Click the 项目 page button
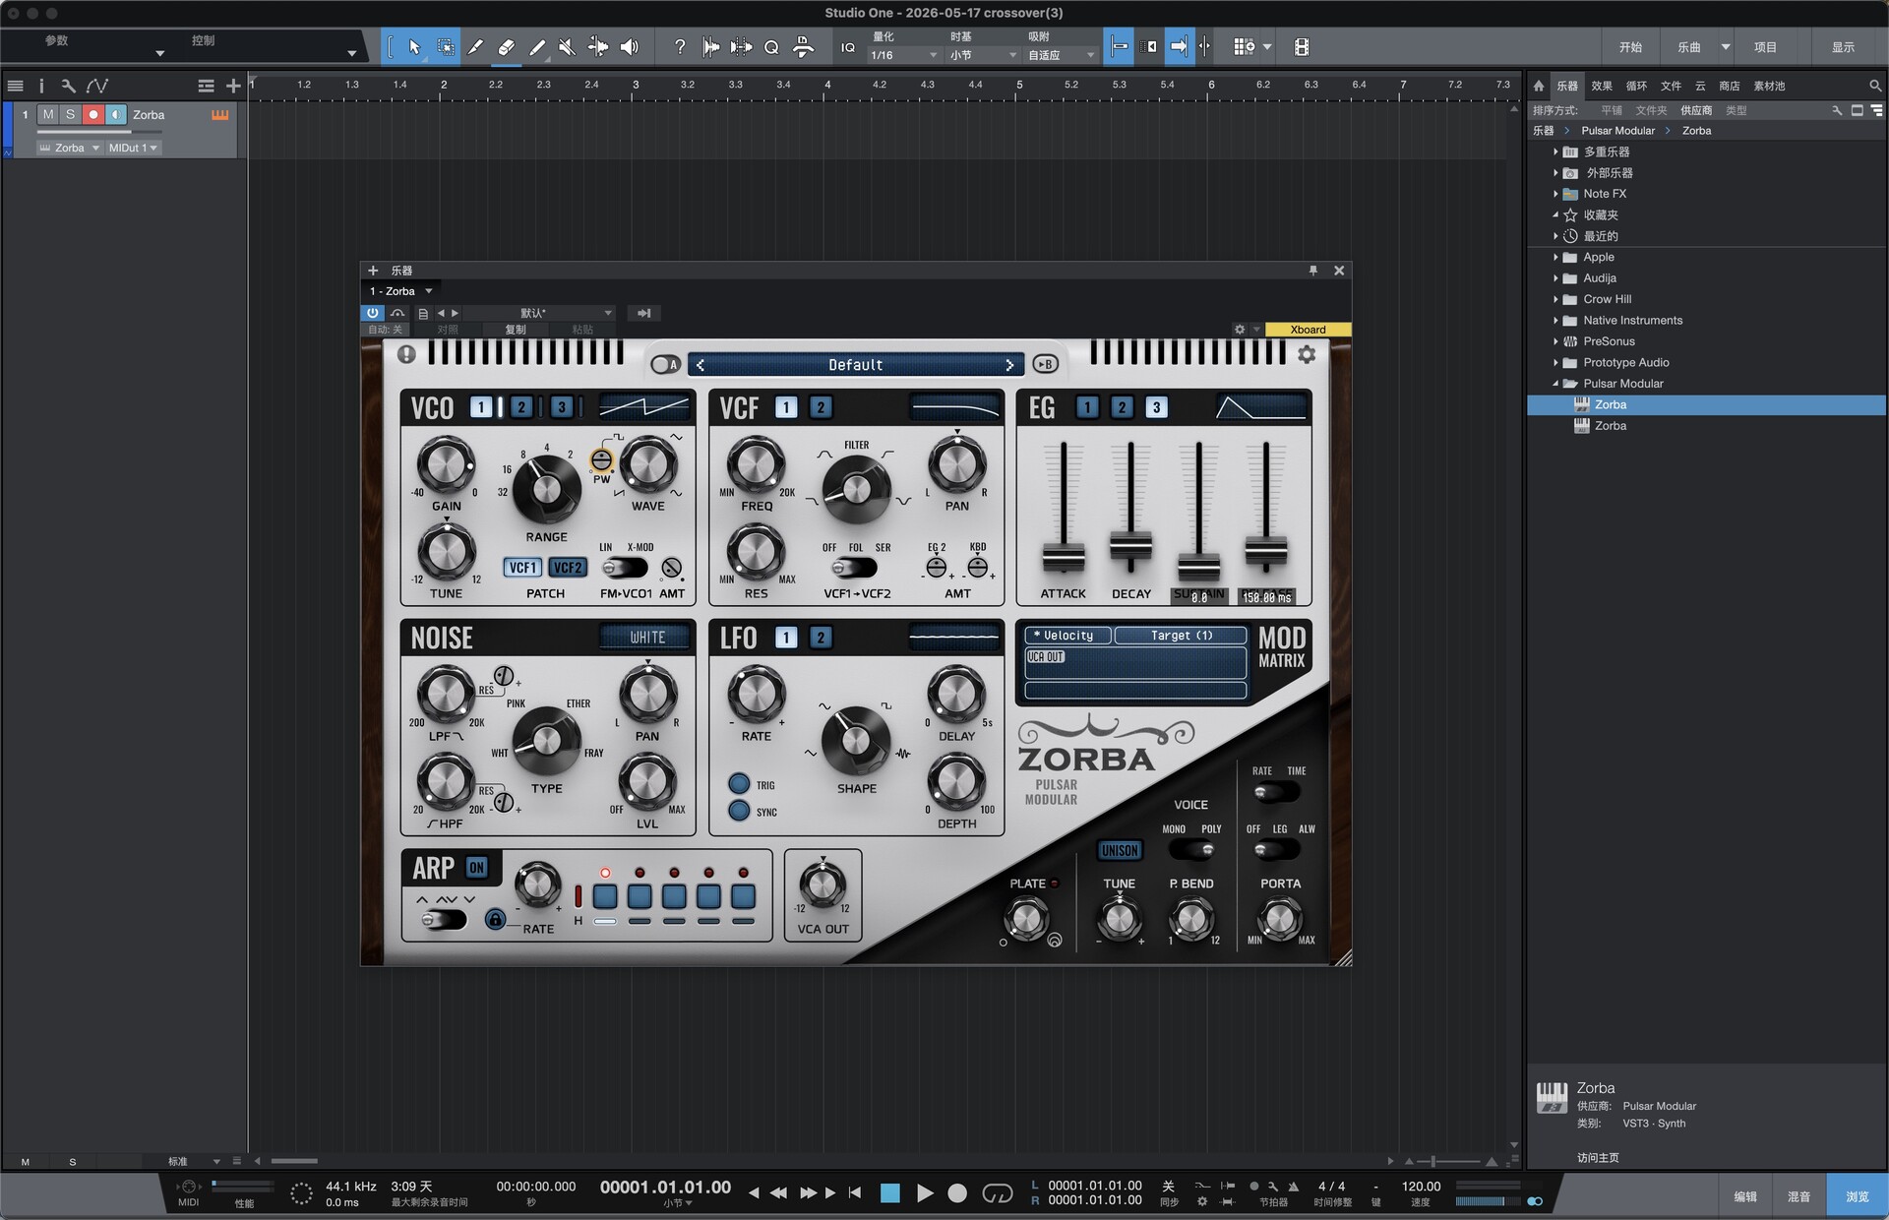 click(x=1765, y=47)
